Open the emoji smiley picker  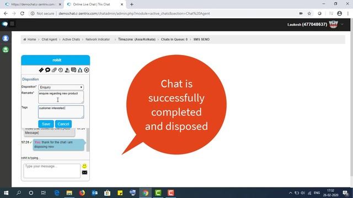84,166
